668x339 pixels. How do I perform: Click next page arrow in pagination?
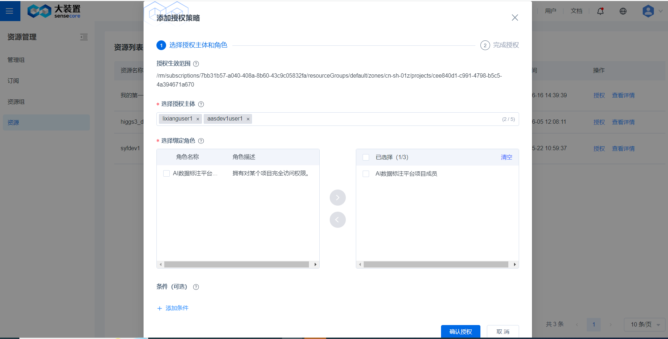click(611, 324)
